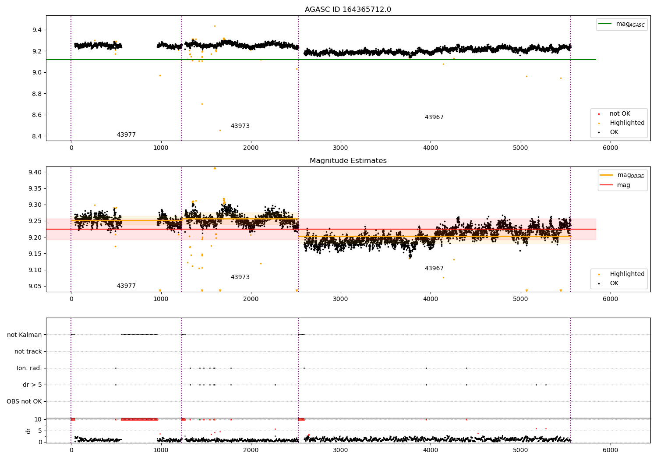Click the "Magnitude Estimates" subplot title
The width and height of the screenshot is (657, 460).
point(348,161)
